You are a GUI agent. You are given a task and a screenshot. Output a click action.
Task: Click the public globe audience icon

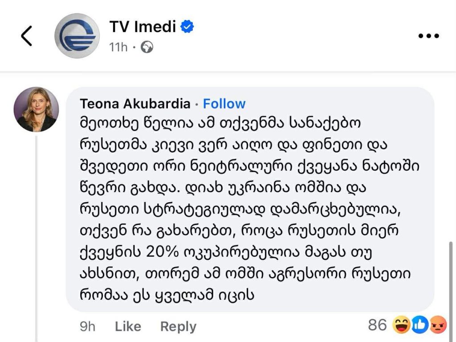tap(147, 47)
